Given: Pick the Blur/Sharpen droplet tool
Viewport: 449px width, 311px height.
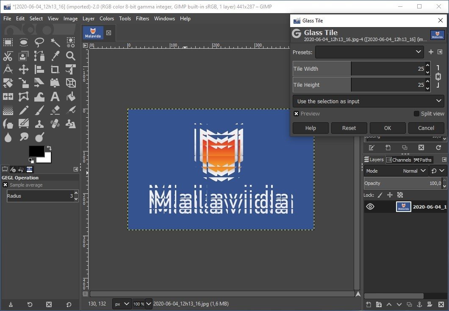Looking at the screenshot, I should tap(8, 137).
